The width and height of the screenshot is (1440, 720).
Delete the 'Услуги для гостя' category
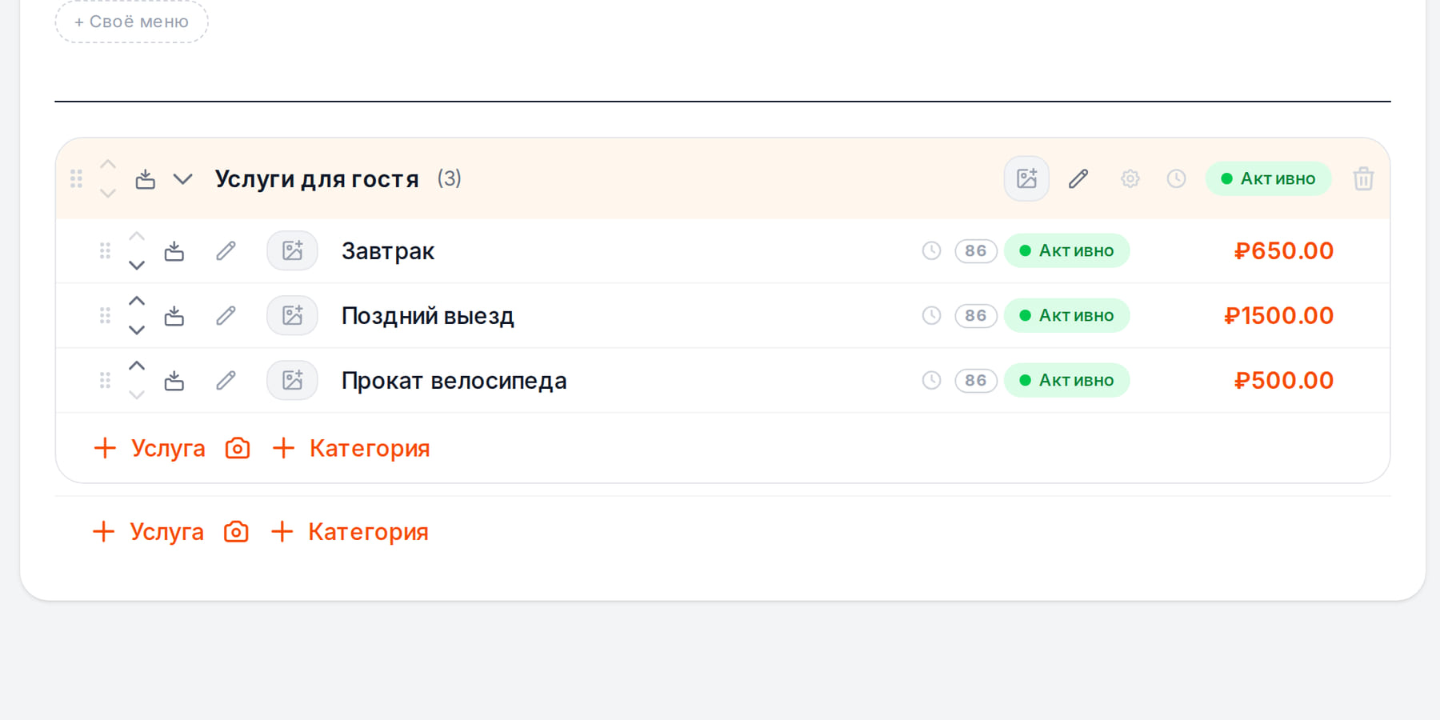pos(1363,178)
